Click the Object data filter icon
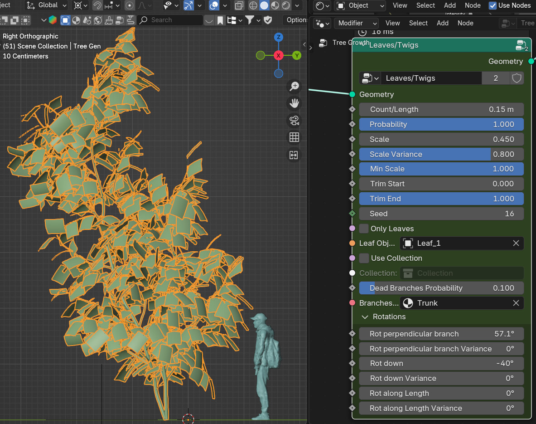 tap(65, 20)
